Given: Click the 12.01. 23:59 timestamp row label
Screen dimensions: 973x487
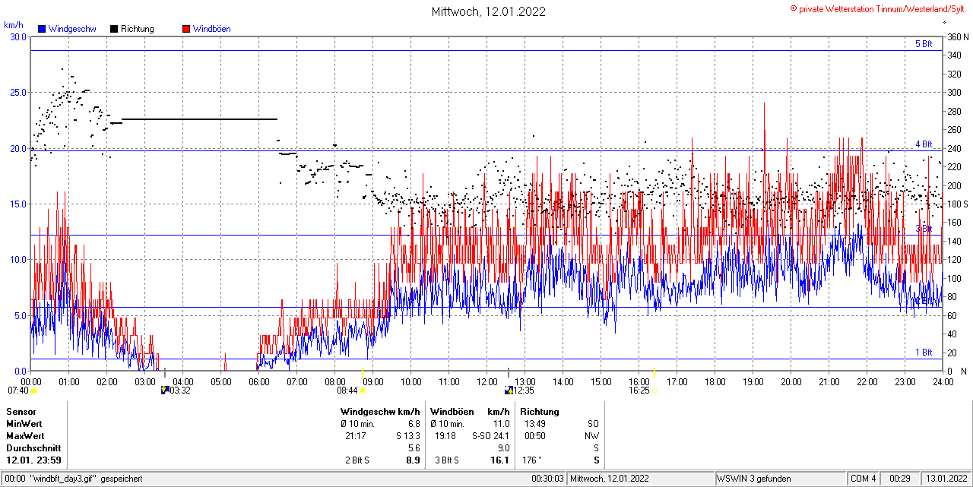Looking at the screenshot, I should click(34, 460).
